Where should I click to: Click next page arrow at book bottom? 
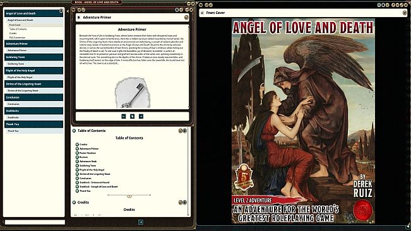point(141,222)
